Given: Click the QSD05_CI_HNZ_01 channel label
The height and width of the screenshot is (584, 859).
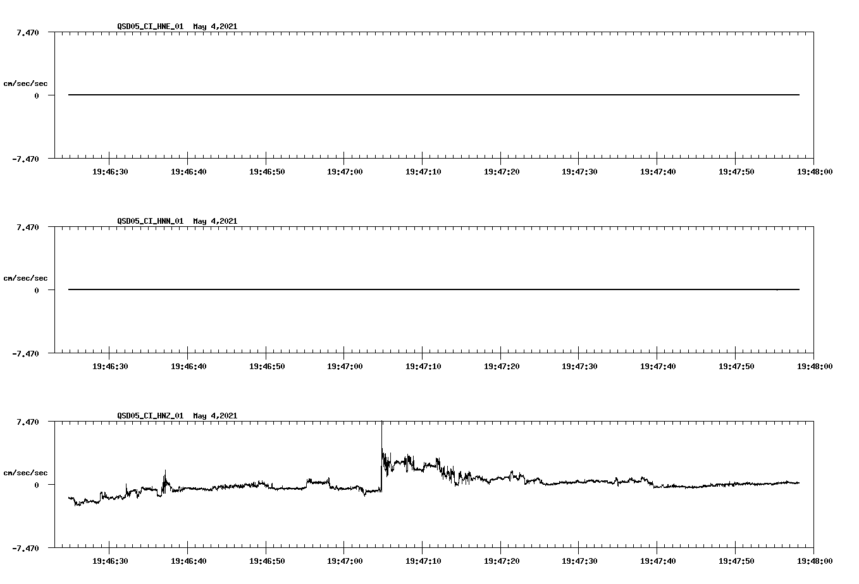Looking at the screenshot, I should (x=149, y=416).
